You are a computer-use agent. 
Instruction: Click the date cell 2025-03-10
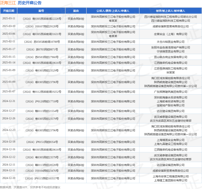point(9,26)
